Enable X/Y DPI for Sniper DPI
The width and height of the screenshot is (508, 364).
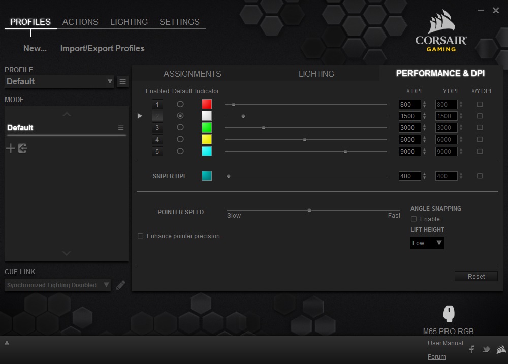[480, 176]
